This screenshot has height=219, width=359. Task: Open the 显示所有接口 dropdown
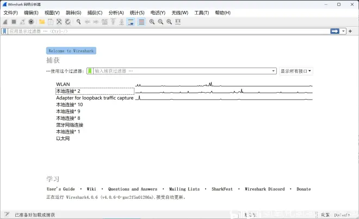click(x=296, y=71)
